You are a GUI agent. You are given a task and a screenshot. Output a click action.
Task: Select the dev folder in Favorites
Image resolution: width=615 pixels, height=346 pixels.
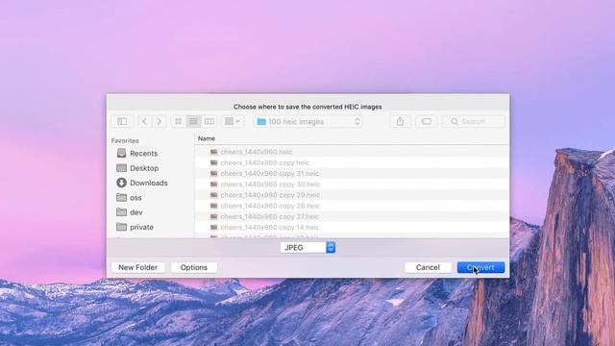136,212
